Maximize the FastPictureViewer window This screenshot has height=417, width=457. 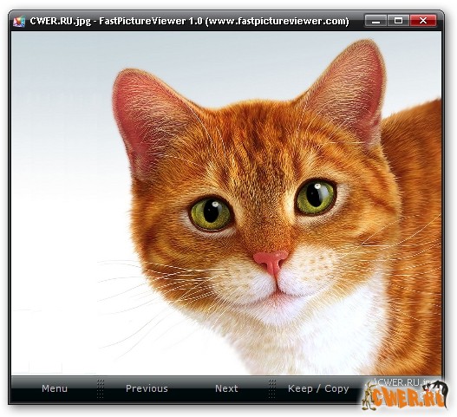tap(398, 21)
